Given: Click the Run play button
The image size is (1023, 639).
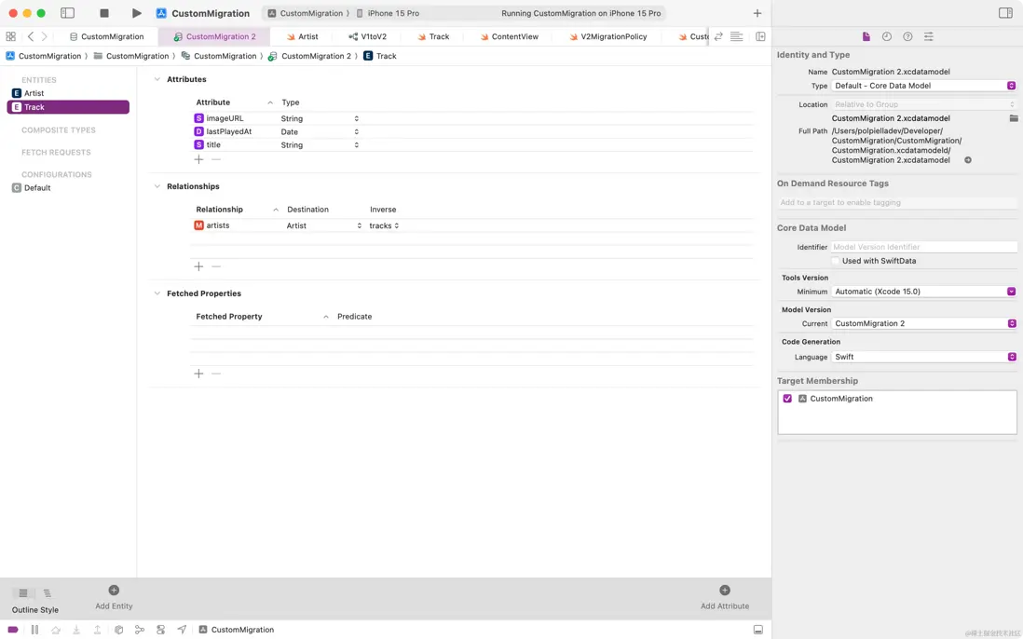Looking at the screenshot, I should (x=136, y=13).
